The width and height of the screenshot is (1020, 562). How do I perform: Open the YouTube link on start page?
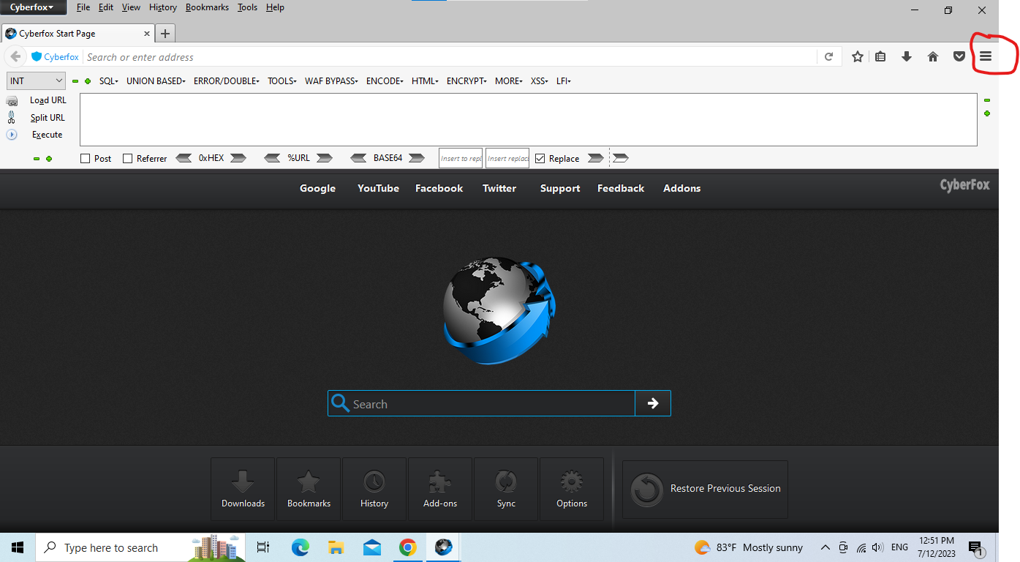(378, 188)
